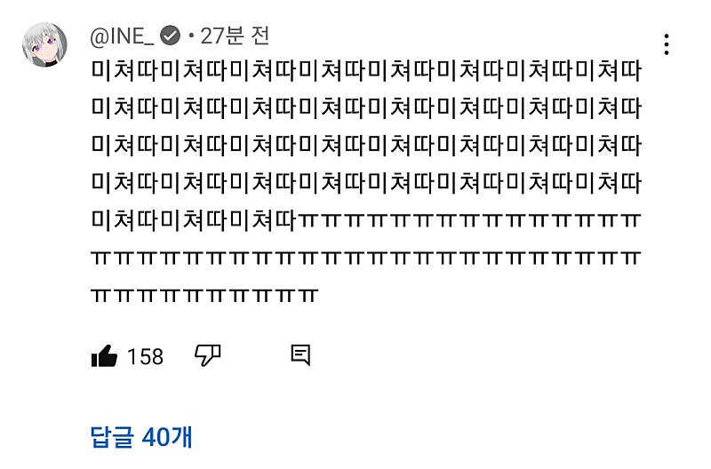Expand the "답글 40개" replies
711x469 pixels.
click(141, 436)
